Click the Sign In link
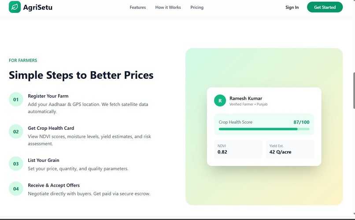355x220 pixels. click(x=292, y=7)
